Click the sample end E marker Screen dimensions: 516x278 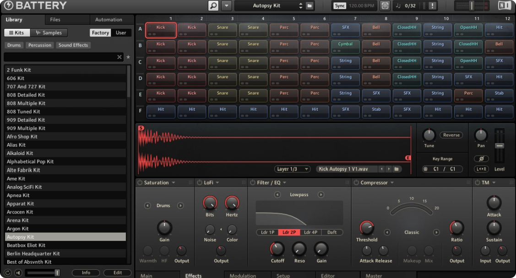tap(408, 158)
